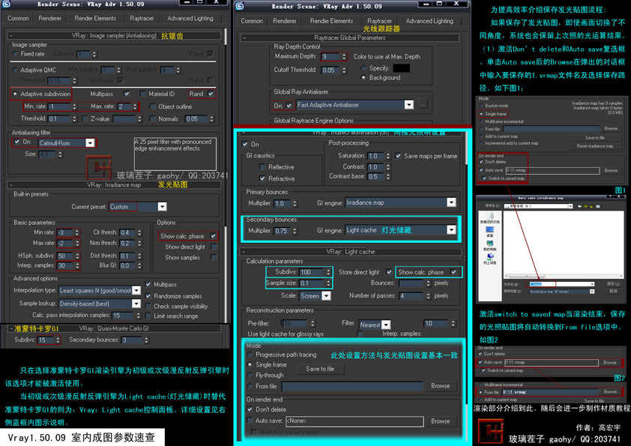The width and height of the screenshot is (631, 446).
Task: Collapse the VRay Quasi-Monte Carlo GI rollout
Action: (113, 328)
